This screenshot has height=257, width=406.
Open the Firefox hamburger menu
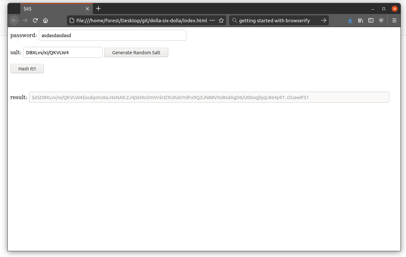pyautogui.click(x=394, y=20)
